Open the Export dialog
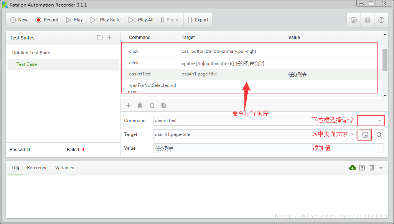The height and width of the screenshot is (224, 394). (198, 20)
